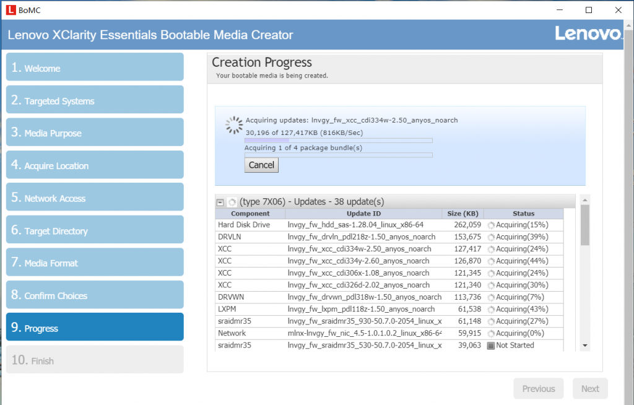
Task: Open step 2 Targeted Systems
Action: [95, 100]
